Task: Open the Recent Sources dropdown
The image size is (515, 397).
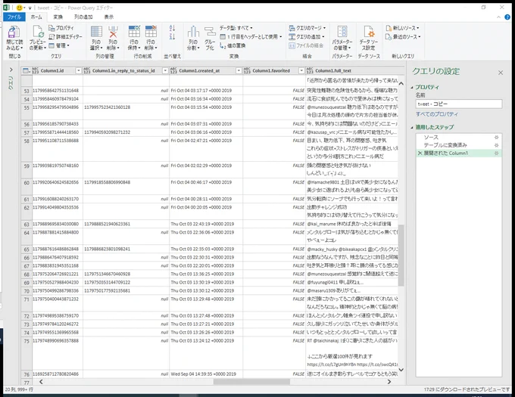Action: (403, 37)
